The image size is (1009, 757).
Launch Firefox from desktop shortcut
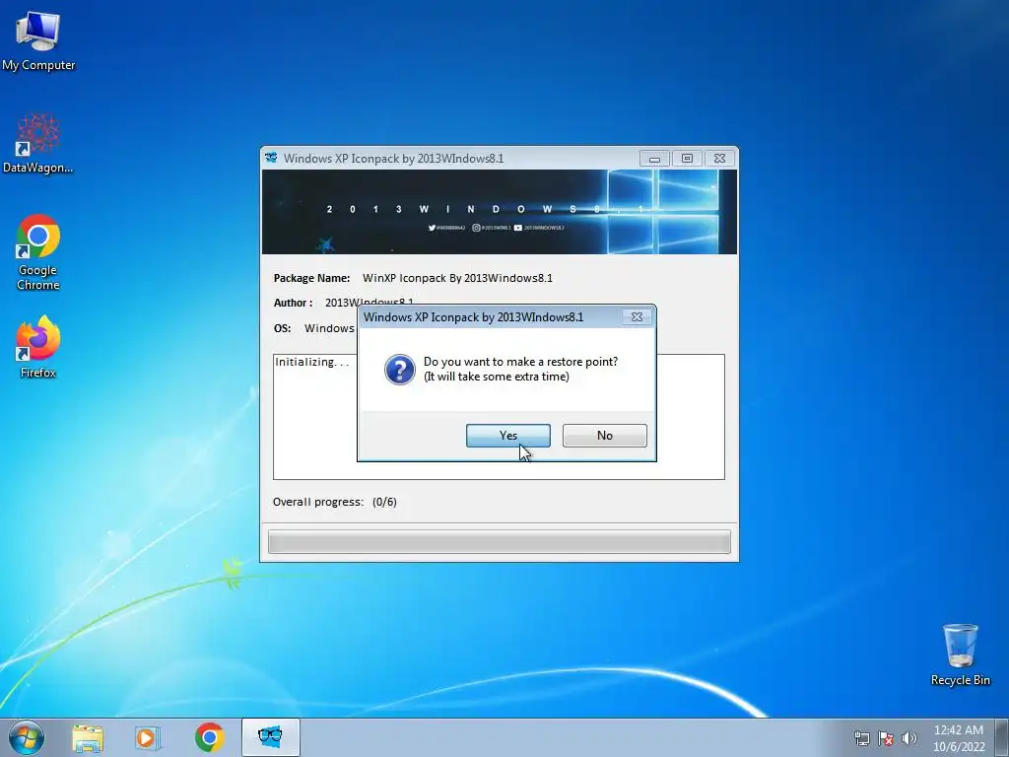click(x=38, y=346)
